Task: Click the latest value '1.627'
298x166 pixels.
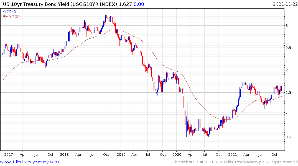Action: (x=125, y=4)
